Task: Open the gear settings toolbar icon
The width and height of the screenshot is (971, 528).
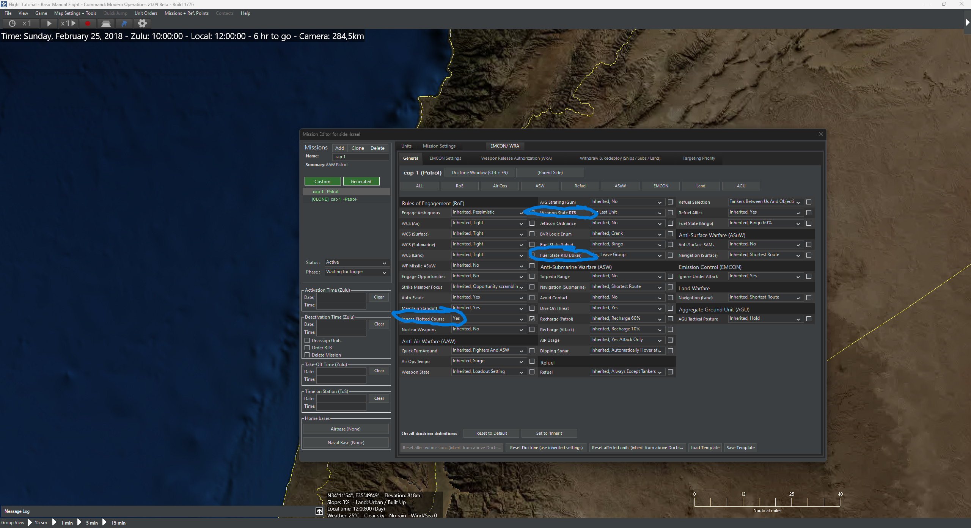Action: (142, 24)
